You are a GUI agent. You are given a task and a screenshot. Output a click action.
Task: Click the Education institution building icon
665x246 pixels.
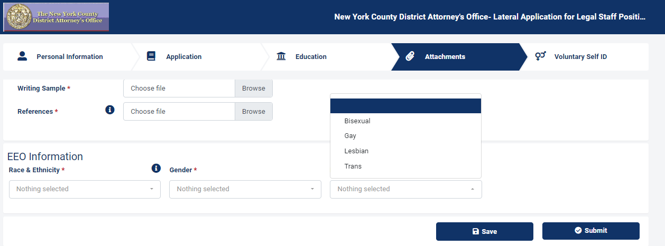click(281, 56)
